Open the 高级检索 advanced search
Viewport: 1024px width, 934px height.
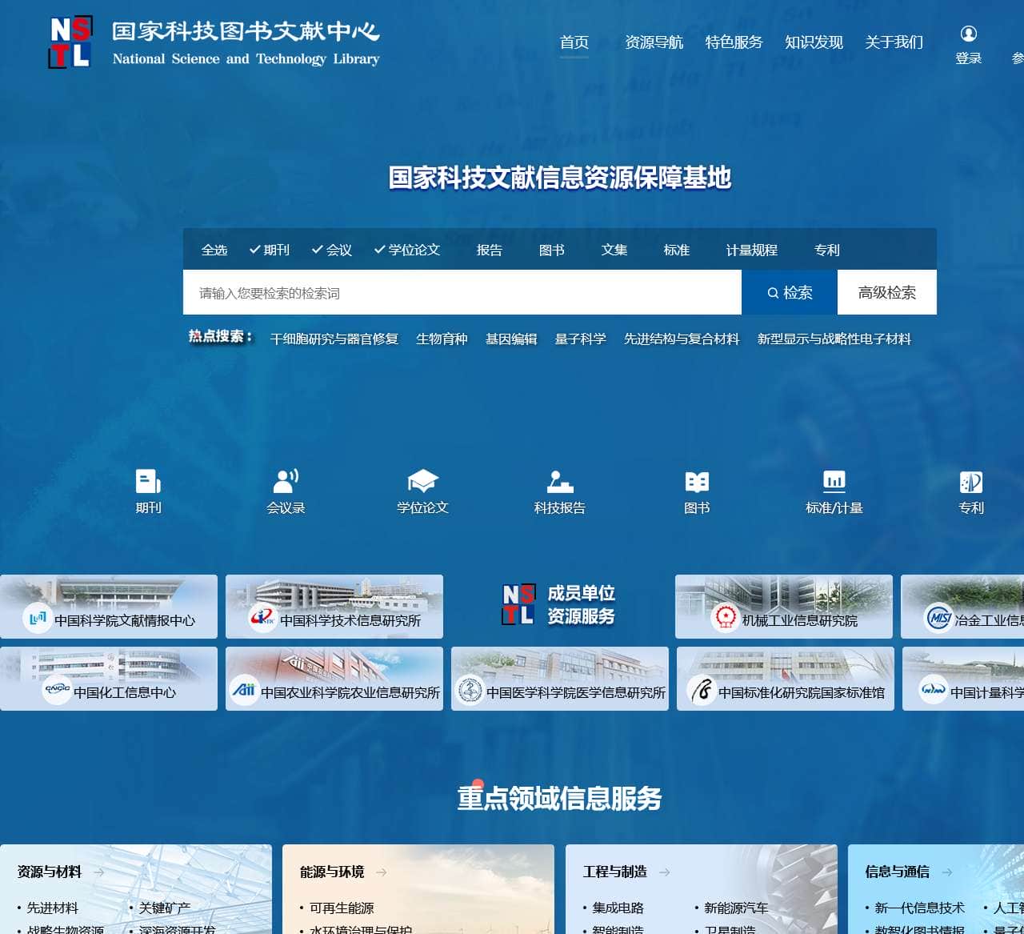886,292
